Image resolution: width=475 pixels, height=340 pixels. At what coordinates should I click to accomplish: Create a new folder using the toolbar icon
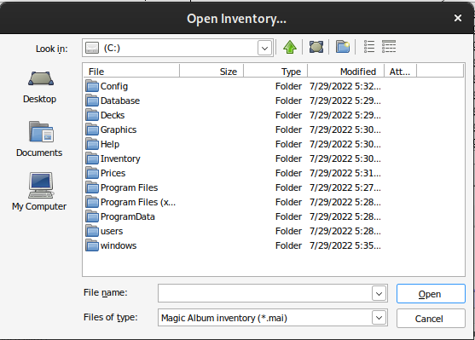click(343, 47)
